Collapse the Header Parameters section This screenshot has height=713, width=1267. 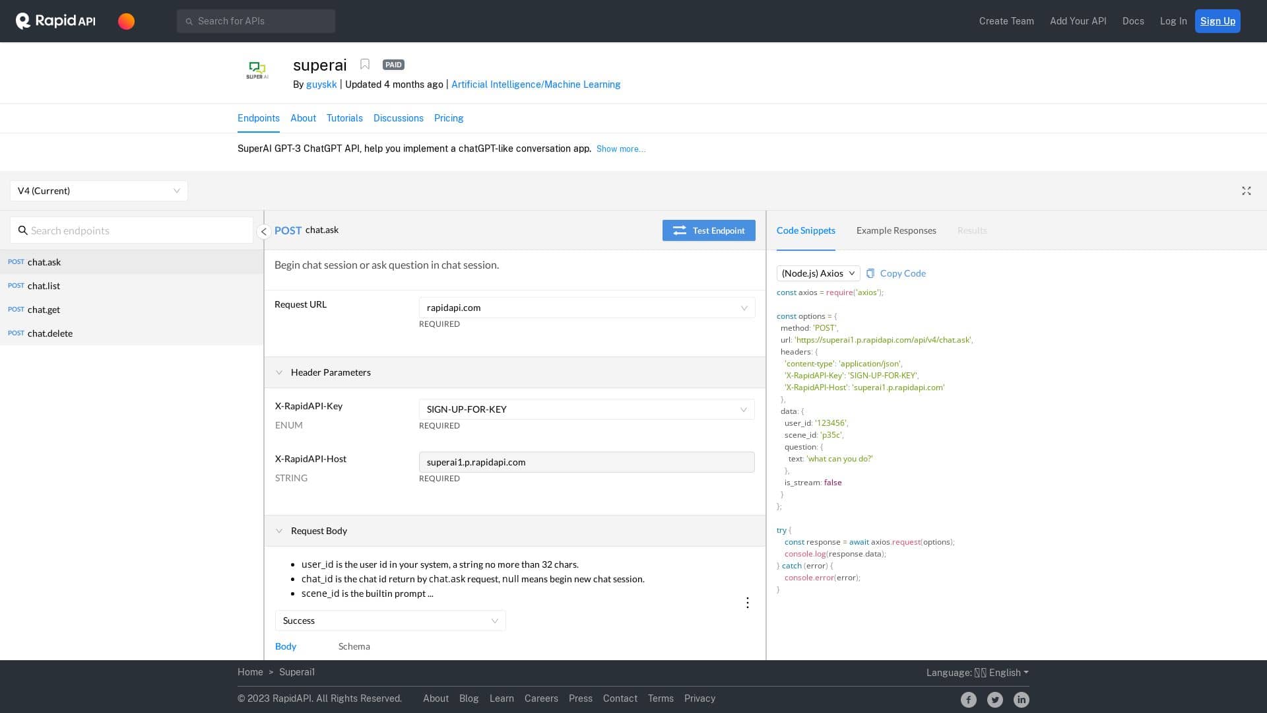click(279, 372)
